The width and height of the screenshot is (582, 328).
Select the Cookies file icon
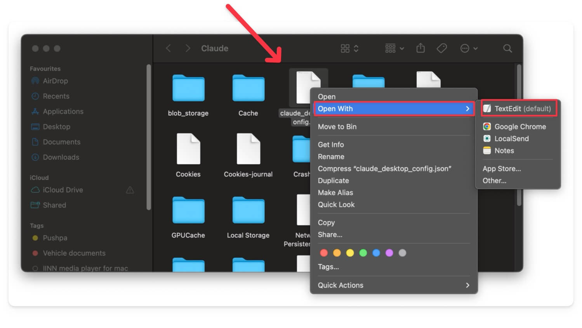(x=188, y=149)
